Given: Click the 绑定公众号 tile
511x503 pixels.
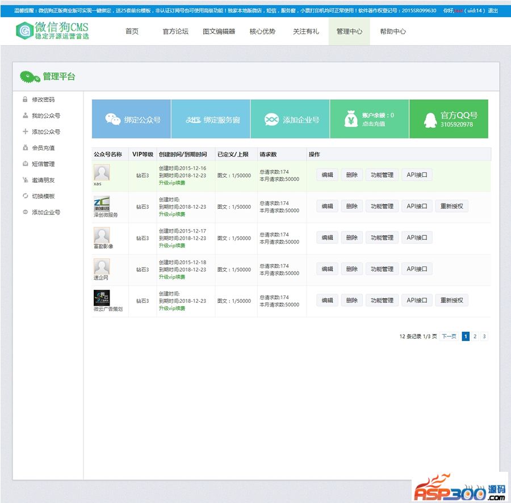Looking at the screenshot, I should 131,119.
